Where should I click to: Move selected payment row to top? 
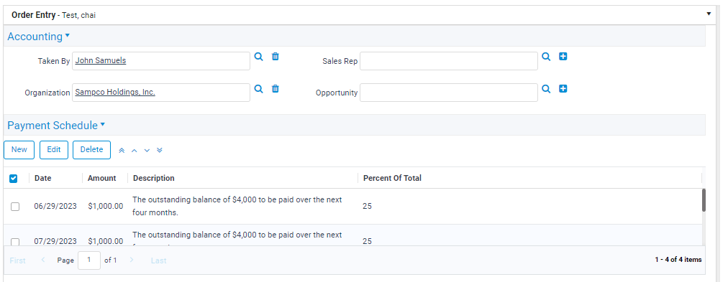pos(122,151)
